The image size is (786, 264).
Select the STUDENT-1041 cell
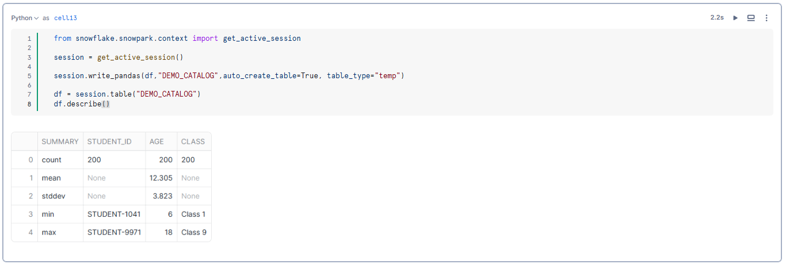click(114, 215)
